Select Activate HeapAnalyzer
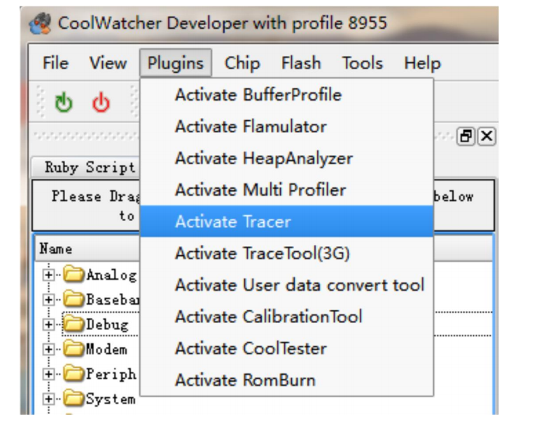 click(x=286, y=158)
